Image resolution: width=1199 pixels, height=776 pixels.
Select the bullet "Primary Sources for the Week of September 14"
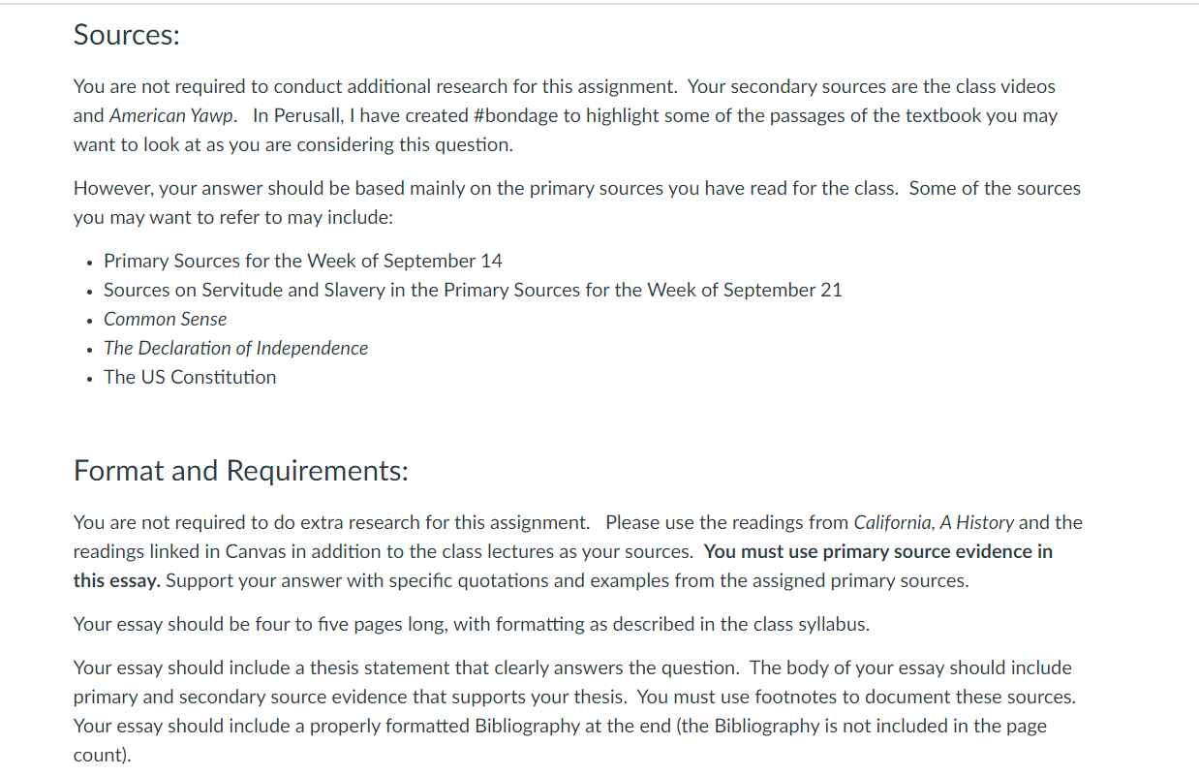tap(303, 261)
